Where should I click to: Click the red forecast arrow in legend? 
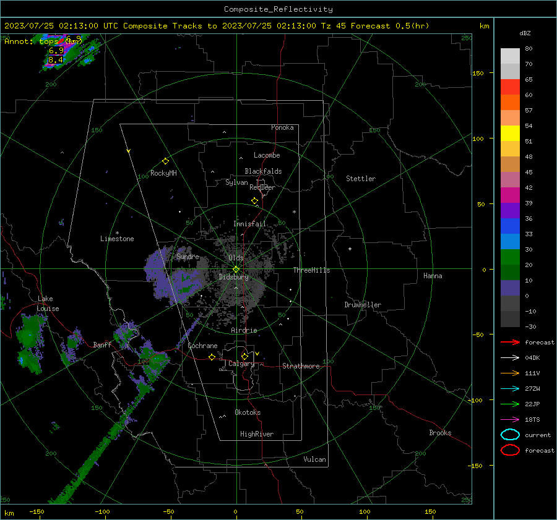[x=510, y=342]
